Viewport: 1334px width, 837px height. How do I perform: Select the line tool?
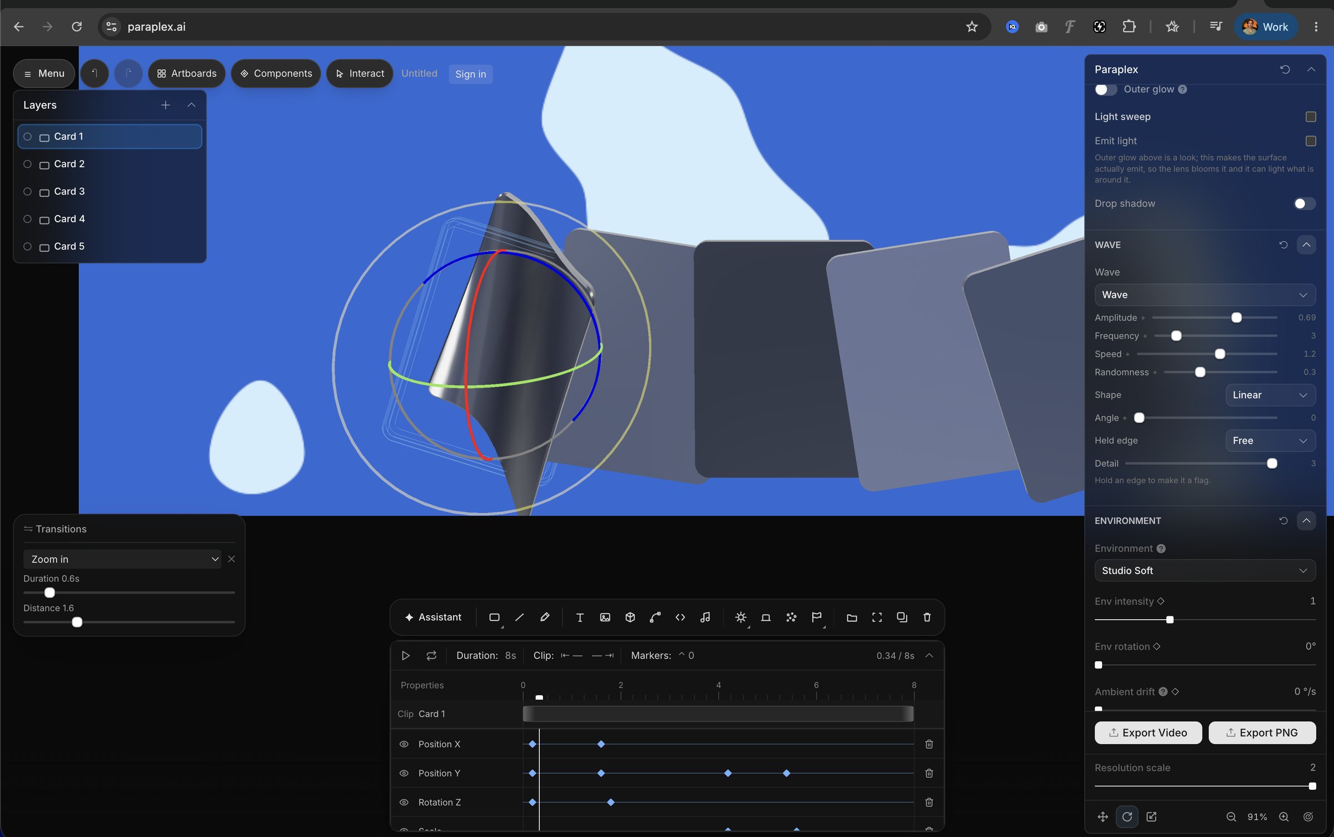click(520, 617)
